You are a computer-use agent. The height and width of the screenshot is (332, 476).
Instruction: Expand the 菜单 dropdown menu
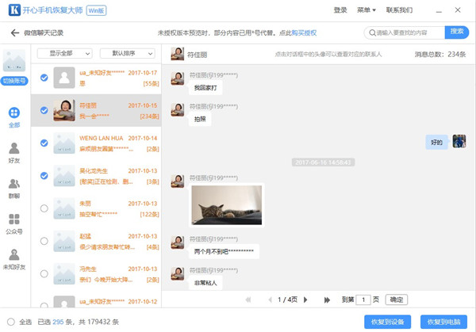(367, 10)
